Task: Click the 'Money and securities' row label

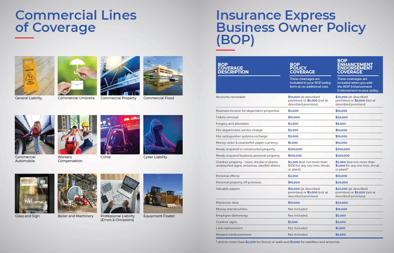Action: [x=232, y=209]
